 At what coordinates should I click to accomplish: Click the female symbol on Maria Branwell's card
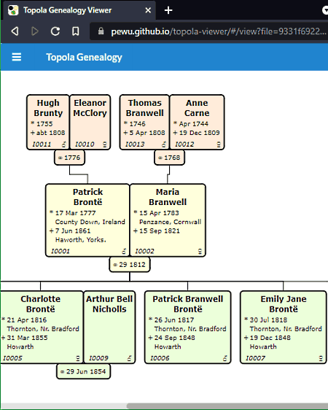coord(200,251)
